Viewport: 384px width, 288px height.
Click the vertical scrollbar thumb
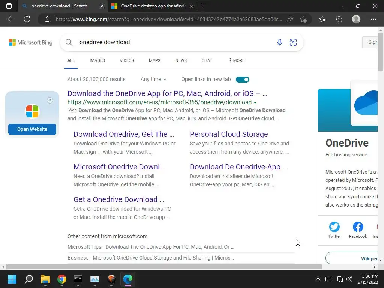[x=381, y=51]
